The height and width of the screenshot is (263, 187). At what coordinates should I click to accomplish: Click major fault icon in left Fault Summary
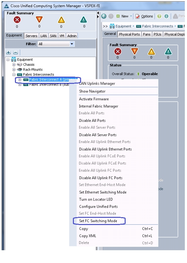click(39, 20)
